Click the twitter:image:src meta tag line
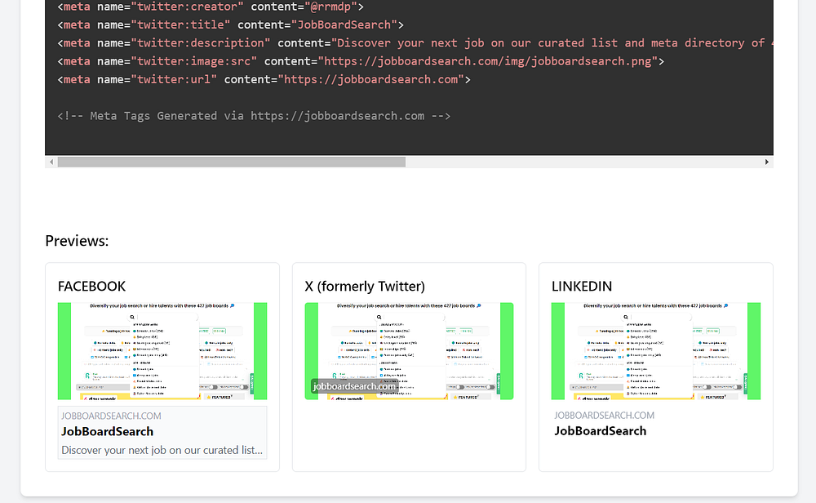Screen dimensions: 816x503 [361, 61]
